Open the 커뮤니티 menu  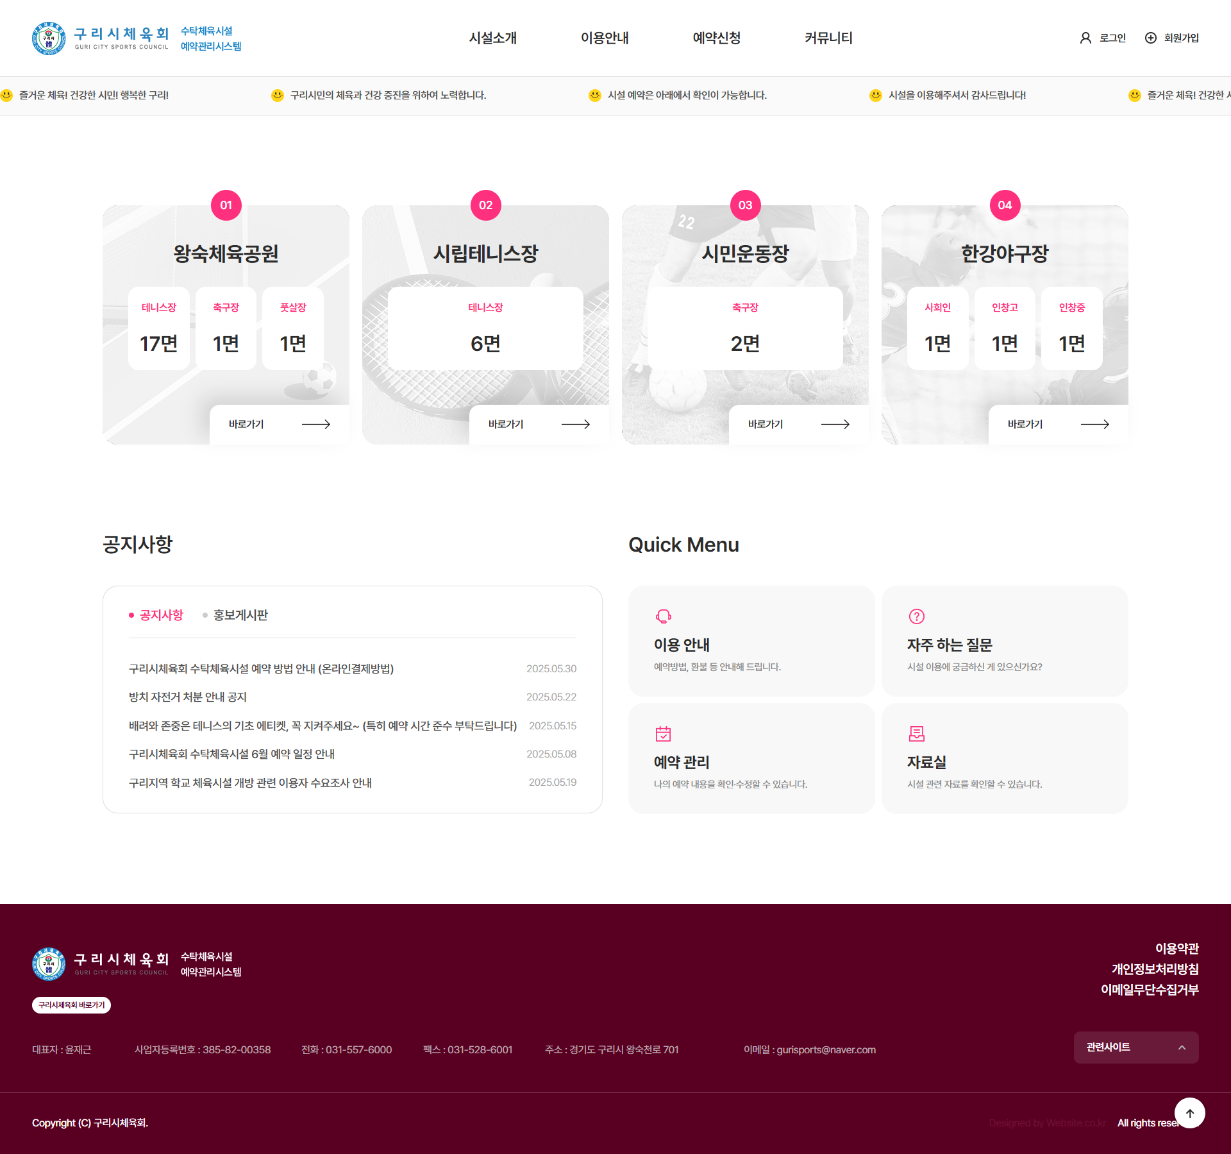click(828, 38)
